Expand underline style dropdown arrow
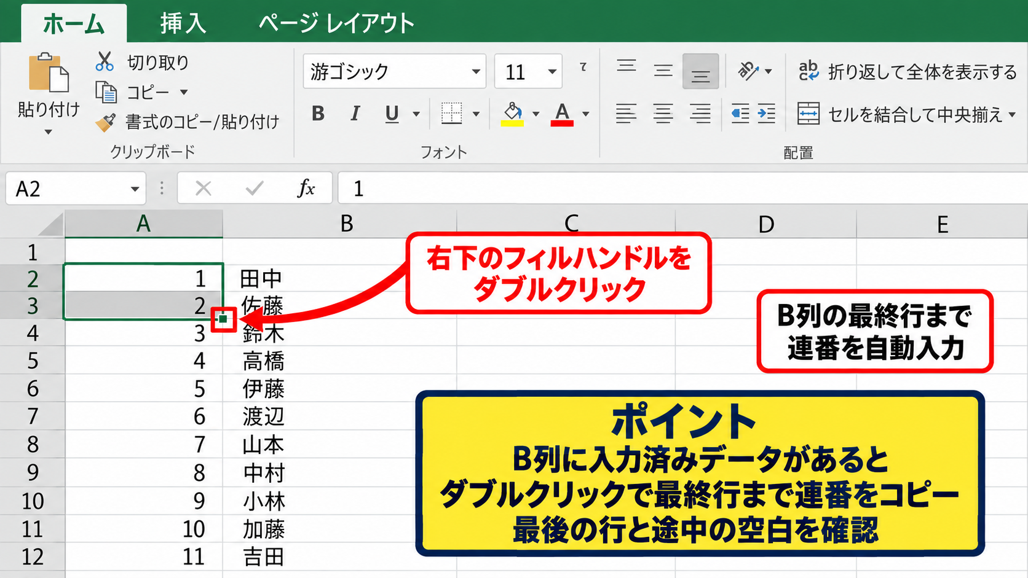Screen dimensions: 1028x578 click(416, 114)
